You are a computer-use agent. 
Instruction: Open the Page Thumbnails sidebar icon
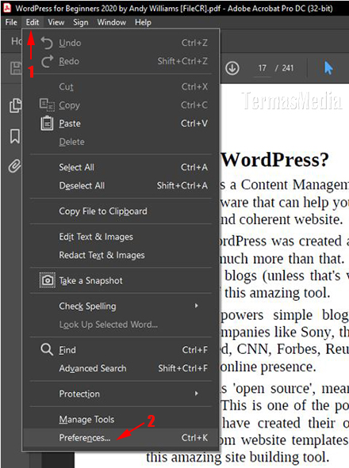click(15, 105)
